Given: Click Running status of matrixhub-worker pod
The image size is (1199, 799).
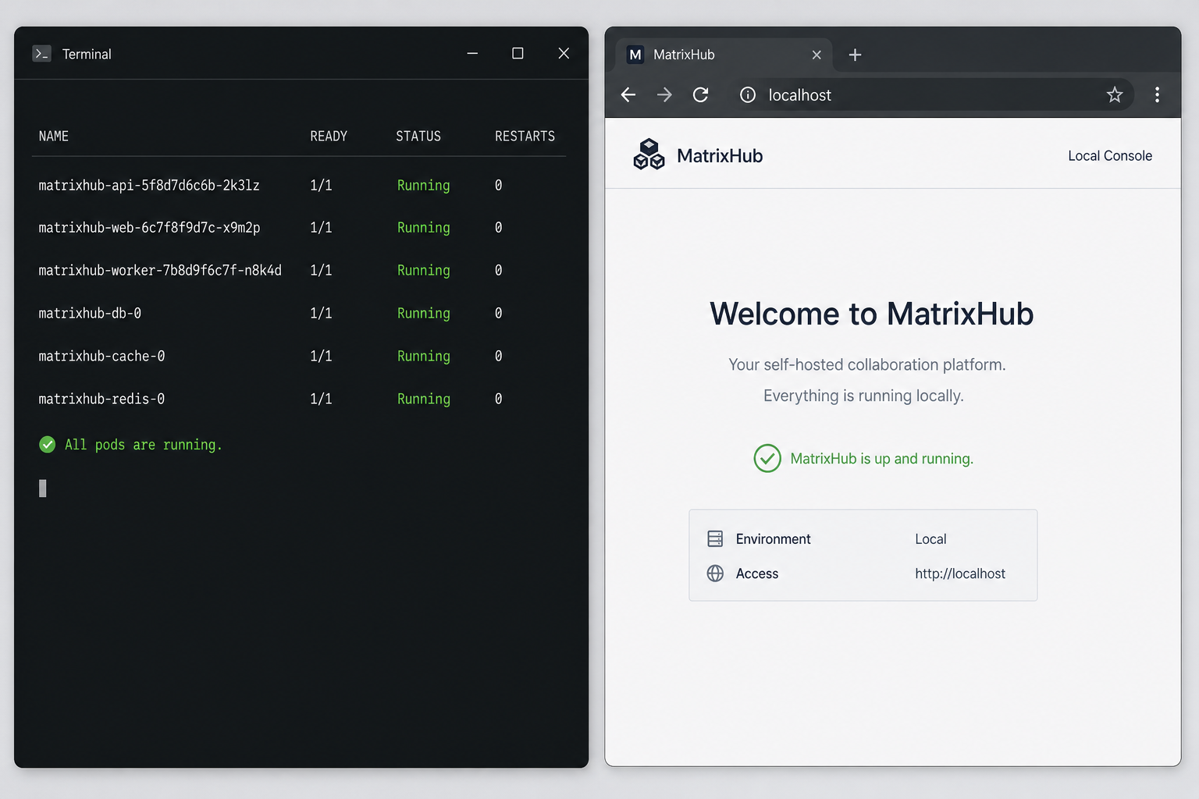Looking at the screenshot, I should [424, 271].
